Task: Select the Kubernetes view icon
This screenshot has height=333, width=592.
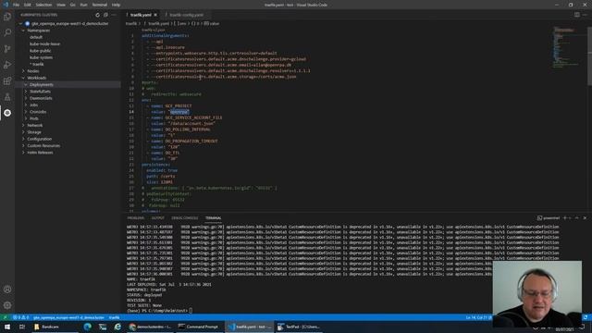Action: 7,113
